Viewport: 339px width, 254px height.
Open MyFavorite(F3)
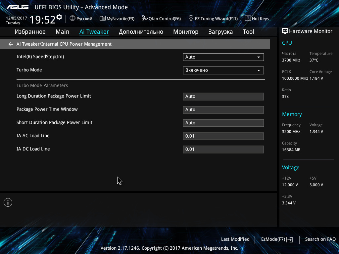tap(117, 19)
